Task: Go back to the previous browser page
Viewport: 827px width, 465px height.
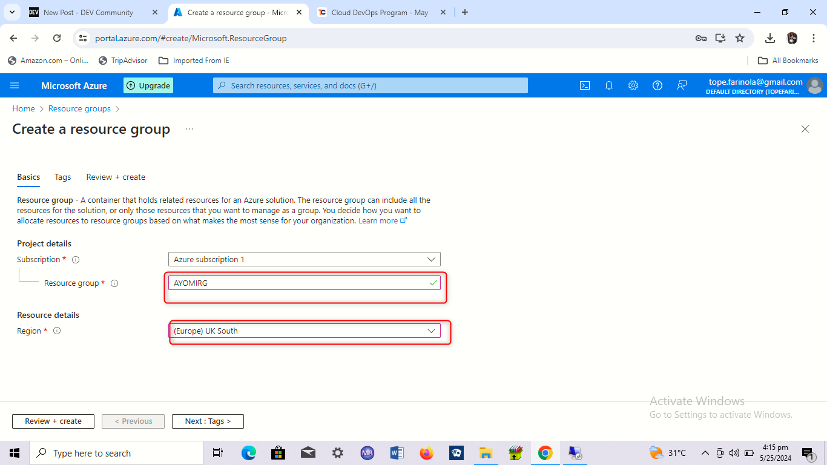Action: tap(13, 38)
